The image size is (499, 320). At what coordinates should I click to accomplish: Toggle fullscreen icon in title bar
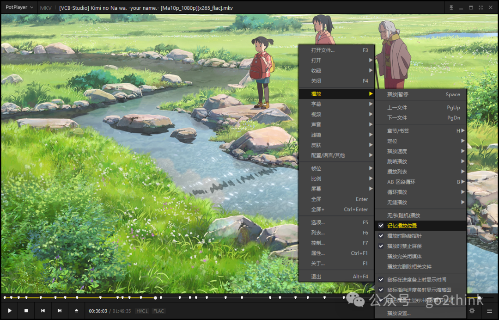(x=481, y=8)
